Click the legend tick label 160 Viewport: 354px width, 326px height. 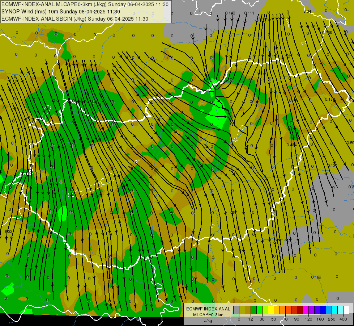tap(320, 319)
